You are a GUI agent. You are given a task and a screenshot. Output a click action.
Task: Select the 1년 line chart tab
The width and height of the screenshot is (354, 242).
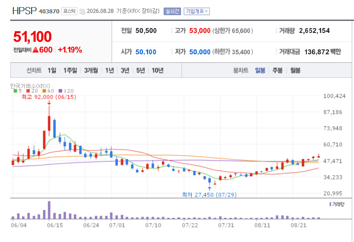pyautogui.click(x=110, y=70)
